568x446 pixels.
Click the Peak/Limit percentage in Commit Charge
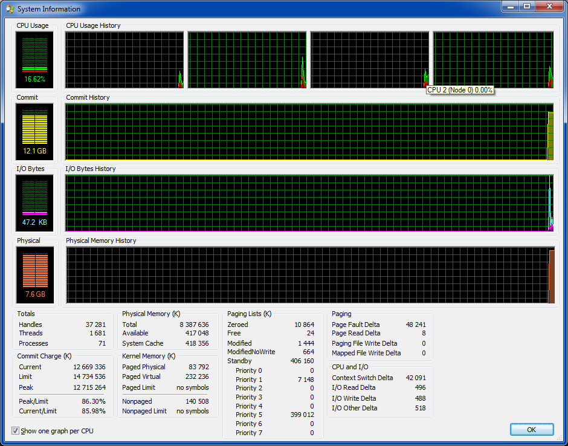93,401
